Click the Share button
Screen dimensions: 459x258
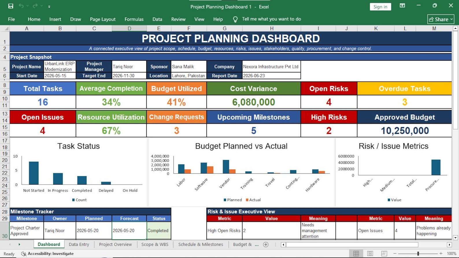441,19
